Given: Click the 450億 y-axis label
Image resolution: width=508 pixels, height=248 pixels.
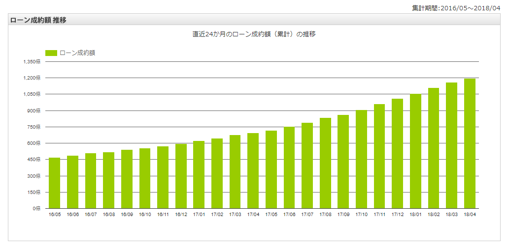Looking at the screenshot, I should point(34,160).
